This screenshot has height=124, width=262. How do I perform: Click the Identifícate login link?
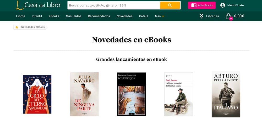[x=236, y=5]
